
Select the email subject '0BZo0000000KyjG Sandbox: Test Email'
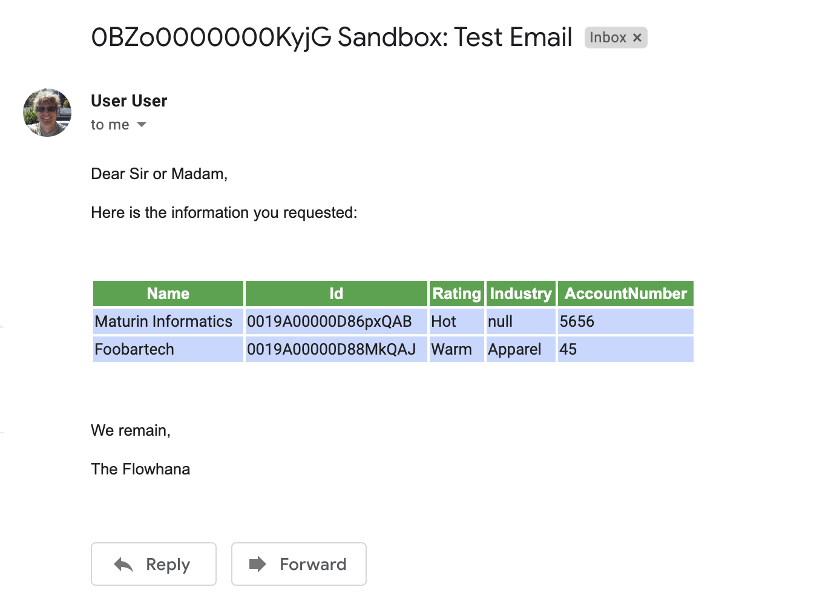(332, 37)
